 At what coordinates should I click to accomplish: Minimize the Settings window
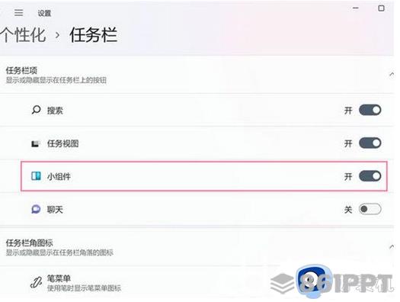(x=356, y=8)
